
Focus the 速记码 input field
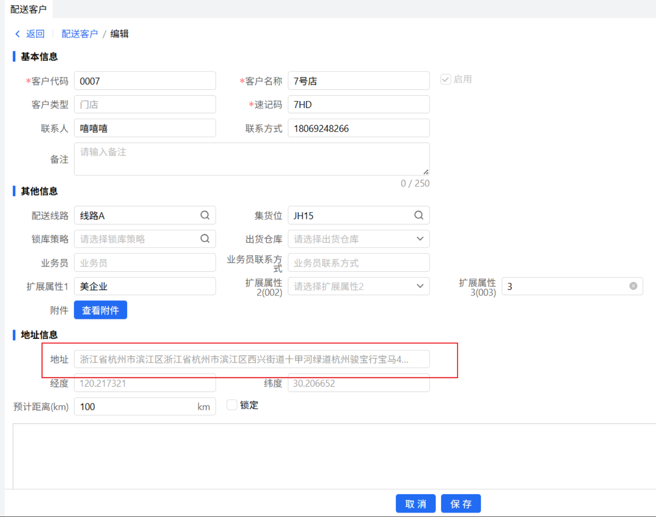pos(359,105)
